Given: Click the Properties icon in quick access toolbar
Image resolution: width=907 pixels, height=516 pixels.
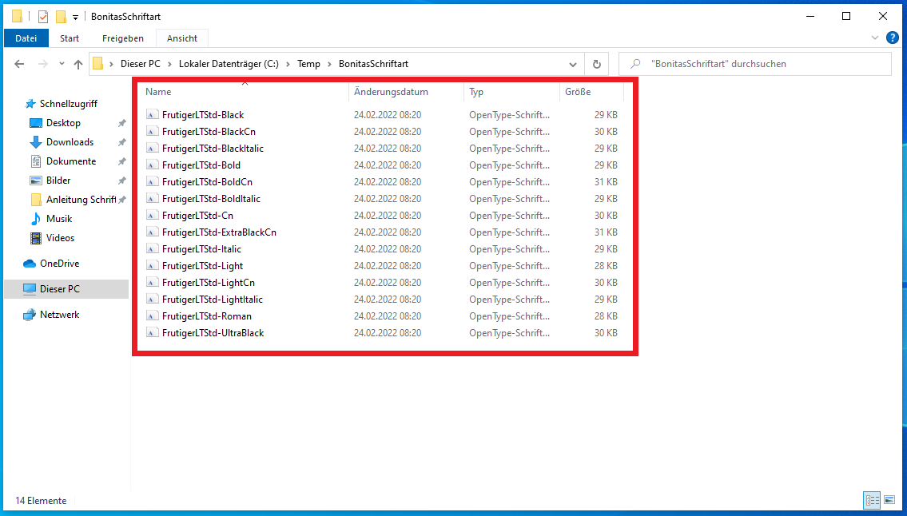Looking at the screenshot, I should coord(43,17).
